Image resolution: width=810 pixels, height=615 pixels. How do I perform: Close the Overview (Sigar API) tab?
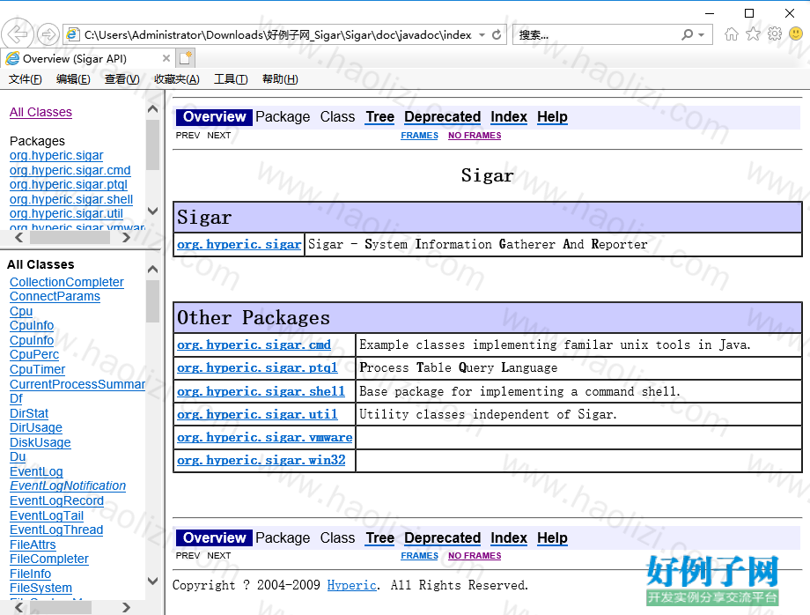pos(166,58)
